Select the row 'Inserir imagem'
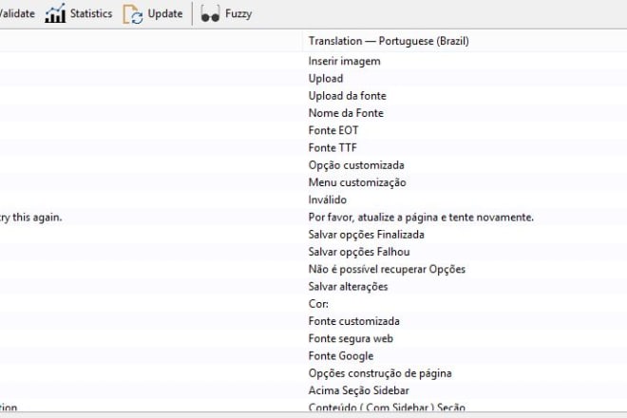 point(344,61)
